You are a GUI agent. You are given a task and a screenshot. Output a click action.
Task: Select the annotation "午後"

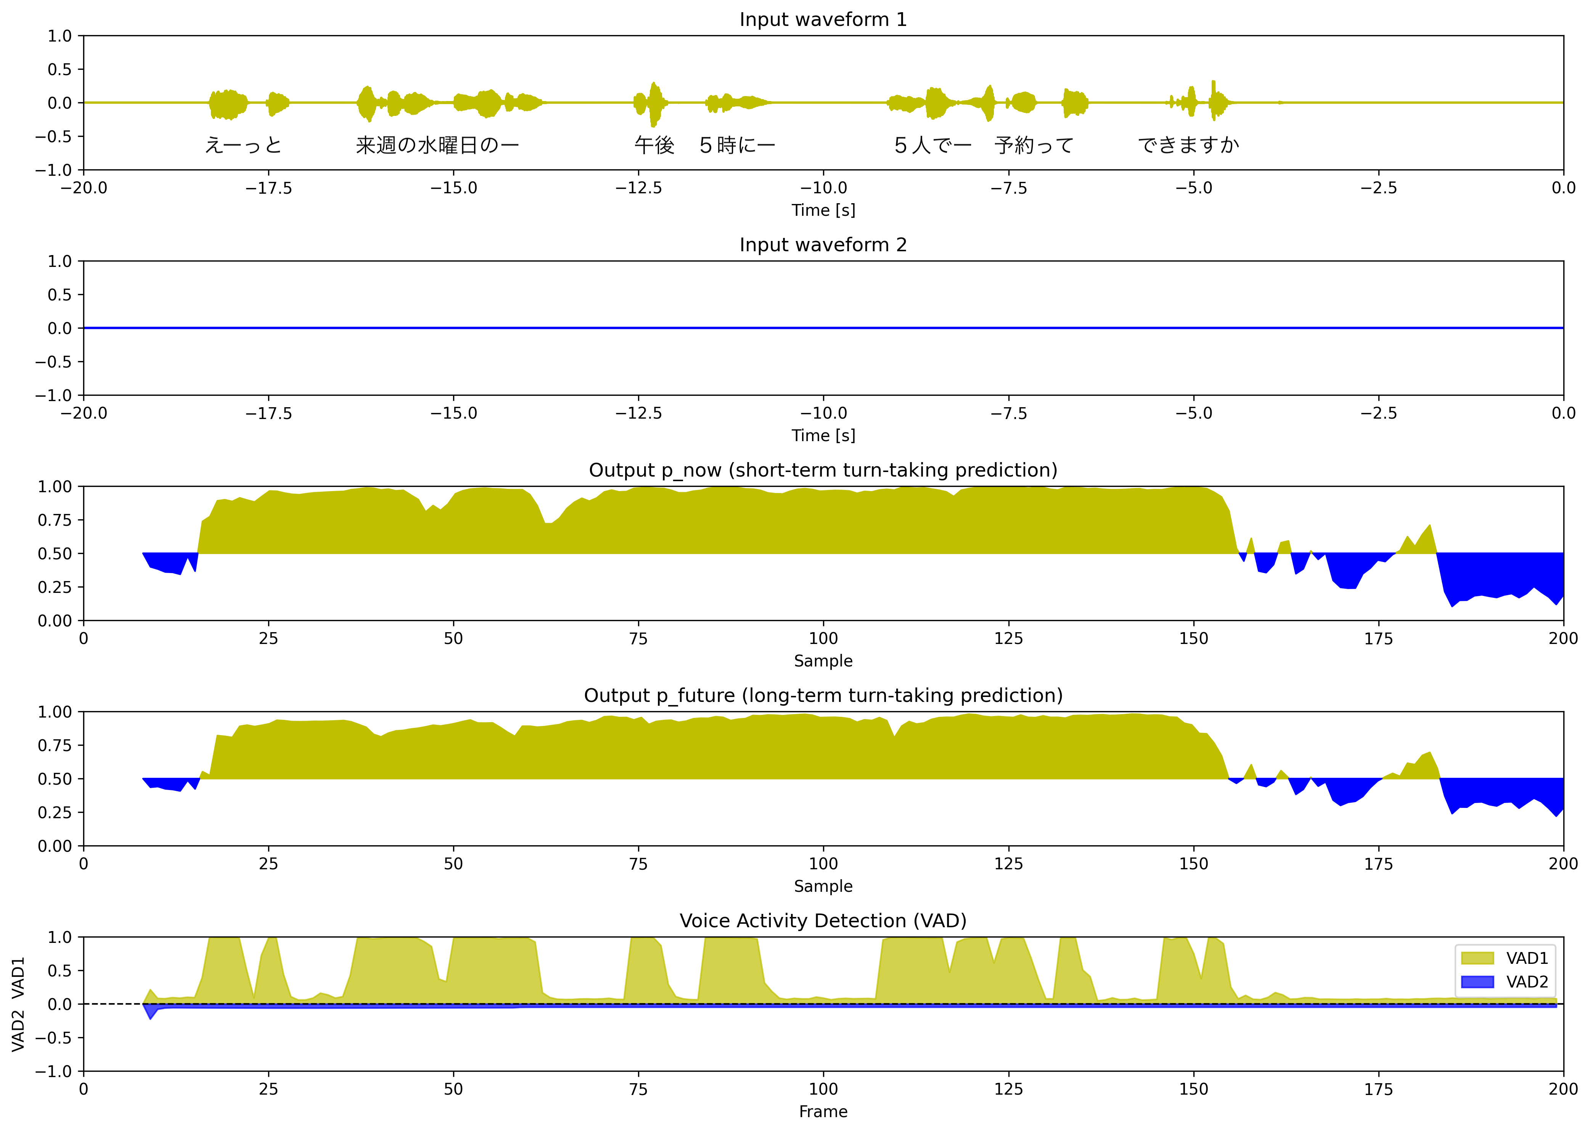tap(654, 145)
